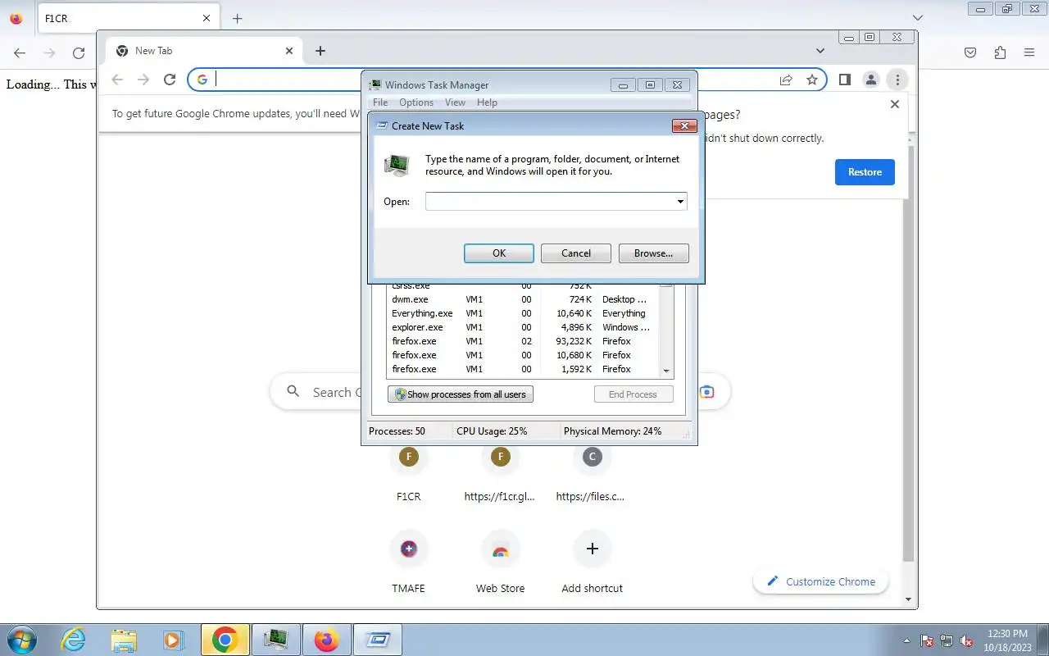The width and height of the screenshot is (1049, 656).
Task: Open Chrome's three-dot menu
Action: (897, 80)
